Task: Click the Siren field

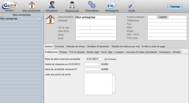Action: click(x=96, y=35)
